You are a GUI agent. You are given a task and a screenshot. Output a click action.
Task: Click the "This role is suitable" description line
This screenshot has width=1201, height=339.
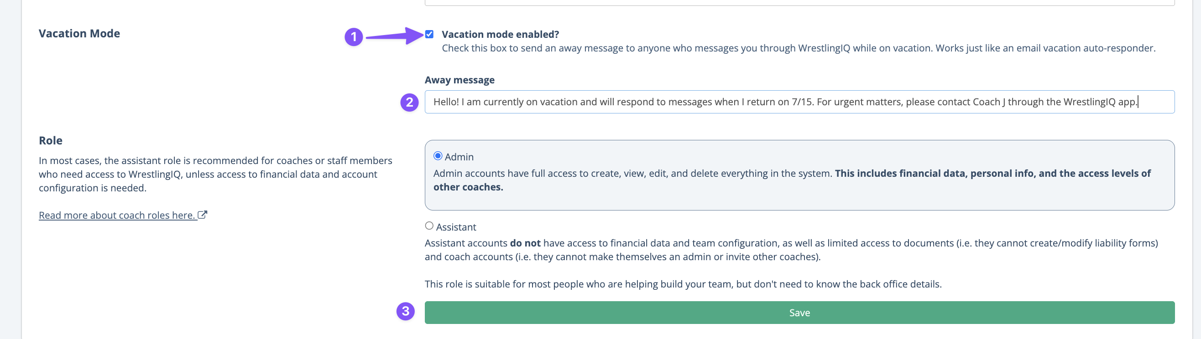tap(683, 284)
